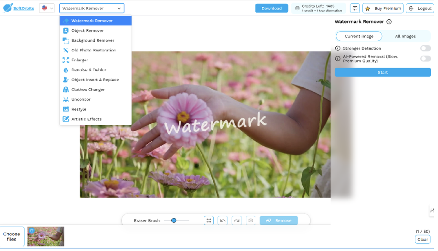This screenshot has height=251, width=438.
Task: Open the language flag dropdown
Action: point(47,8)
